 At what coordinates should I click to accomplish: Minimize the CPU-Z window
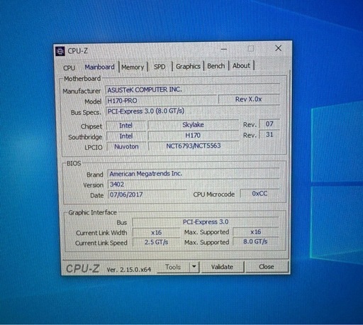pyautogui.click(x=224, y=49)
